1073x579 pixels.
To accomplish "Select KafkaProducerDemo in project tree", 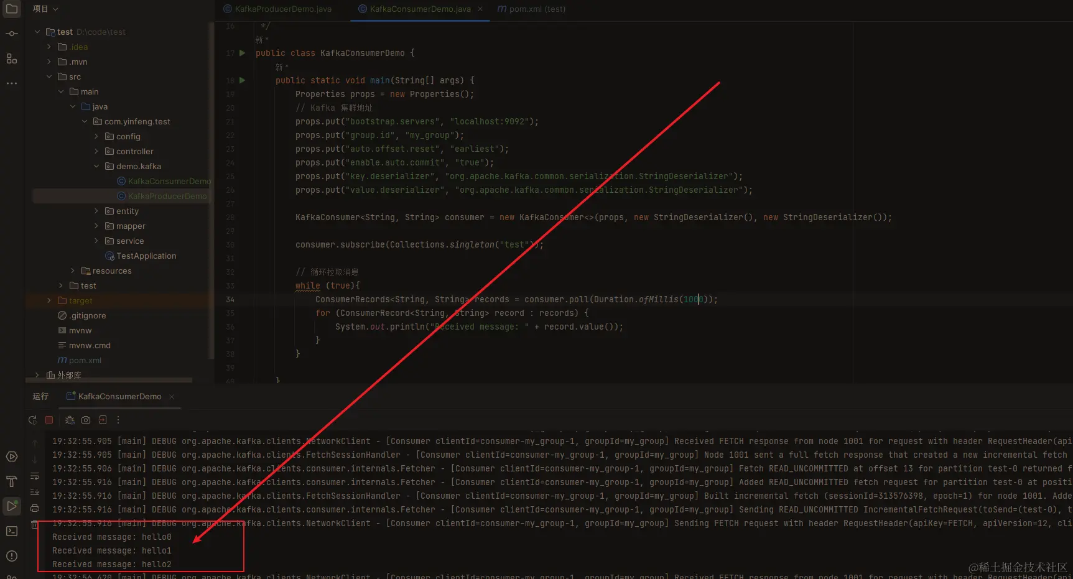I will tap(162, 196).
